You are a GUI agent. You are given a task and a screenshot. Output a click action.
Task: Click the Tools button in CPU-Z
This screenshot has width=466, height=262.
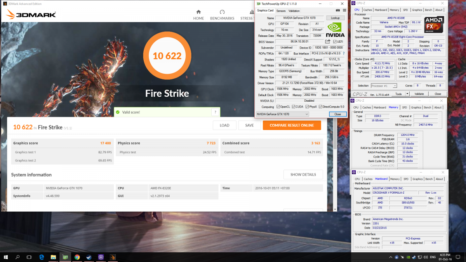398,94
